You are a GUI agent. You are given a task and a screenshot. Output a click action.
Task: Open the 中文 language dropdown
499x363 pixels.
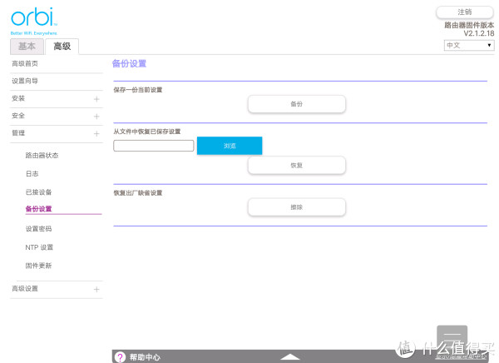[x=469, y=46]
